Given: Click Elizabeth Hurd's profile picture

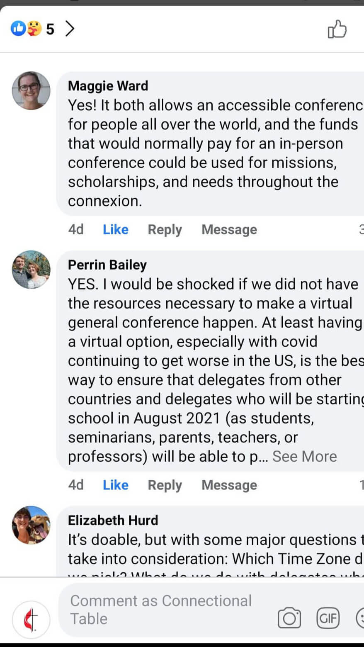Looking at the screenshot, I should pos(31,525).
